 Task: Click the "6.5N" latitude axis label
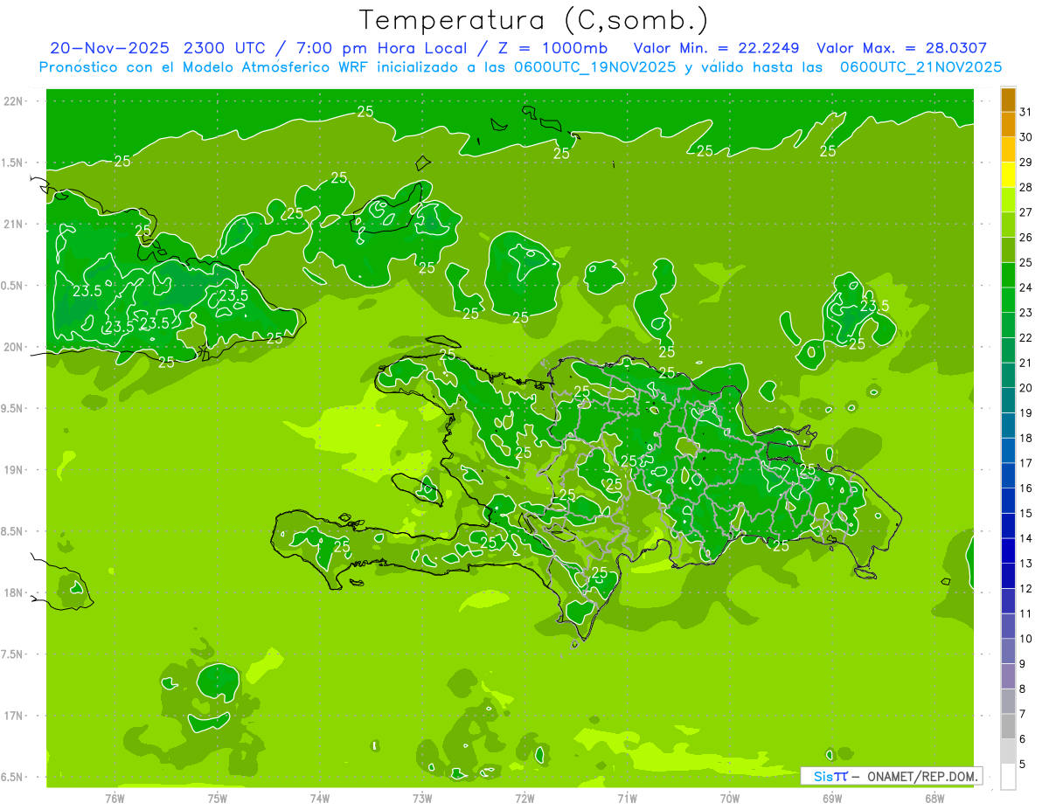[x=13, y=777]
